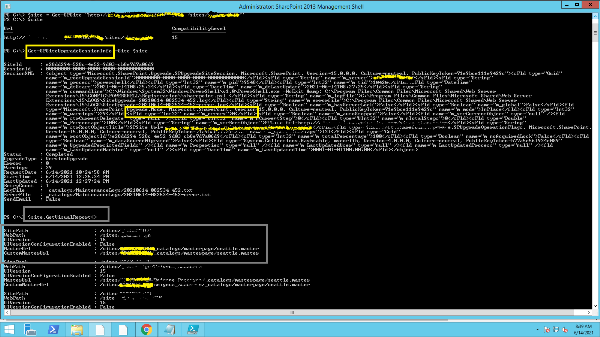Click the muted volume speaker tray icon
The width and height of the screenshot is (600, 337).
click(x=565, y=330)
